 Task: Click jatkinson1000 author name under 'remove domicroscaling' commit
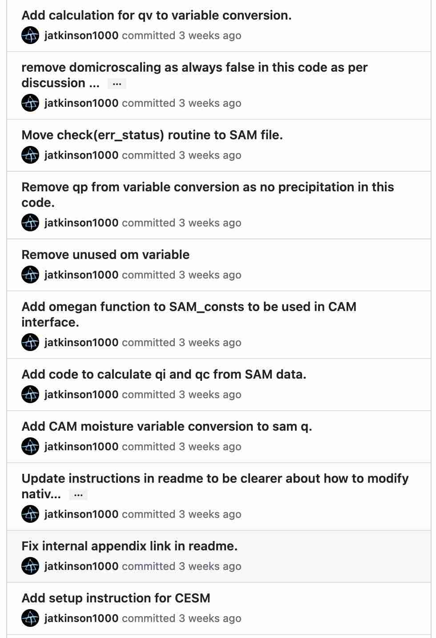click(x=81, y=103)
